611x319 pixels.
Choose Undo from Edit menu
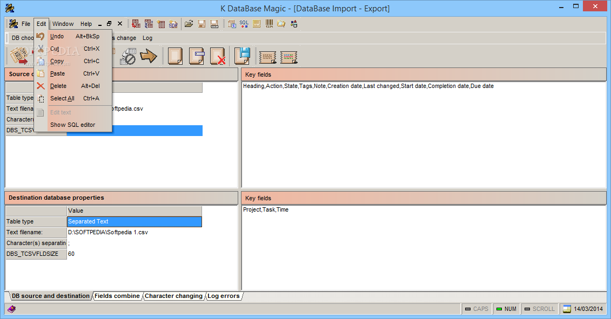coord(73,36)
